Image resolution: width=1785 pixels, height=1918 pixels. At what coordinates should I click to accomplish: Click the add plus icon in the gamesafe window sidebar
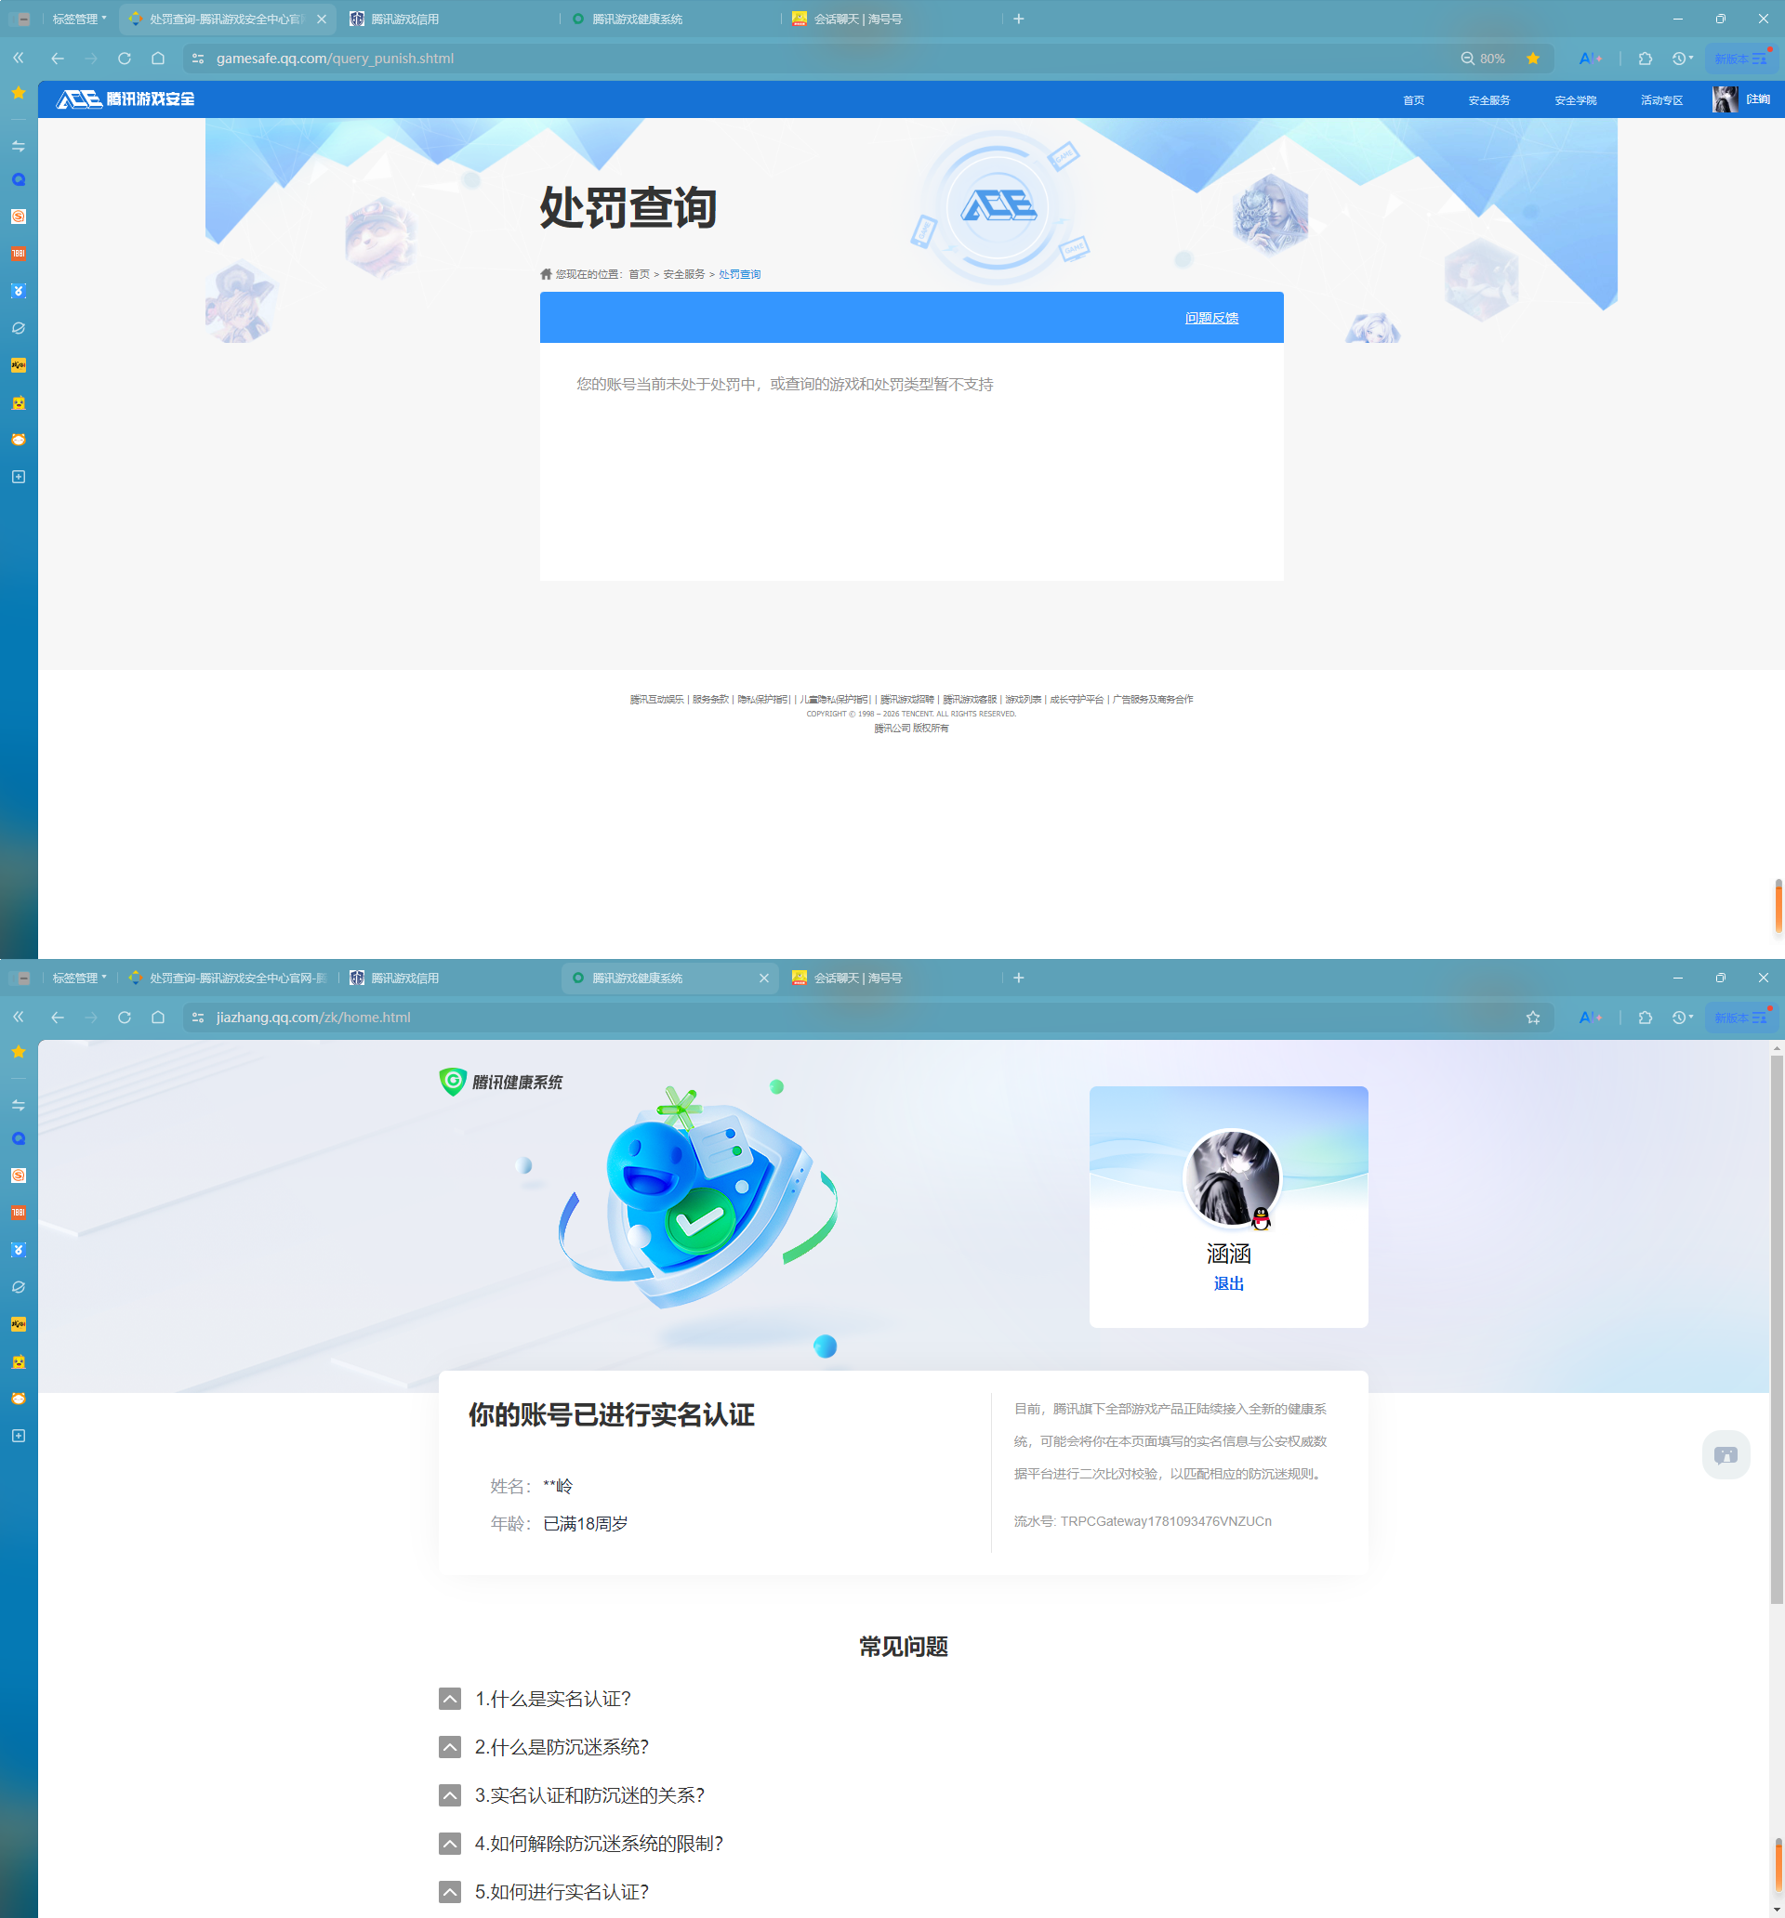coord(19,477)
